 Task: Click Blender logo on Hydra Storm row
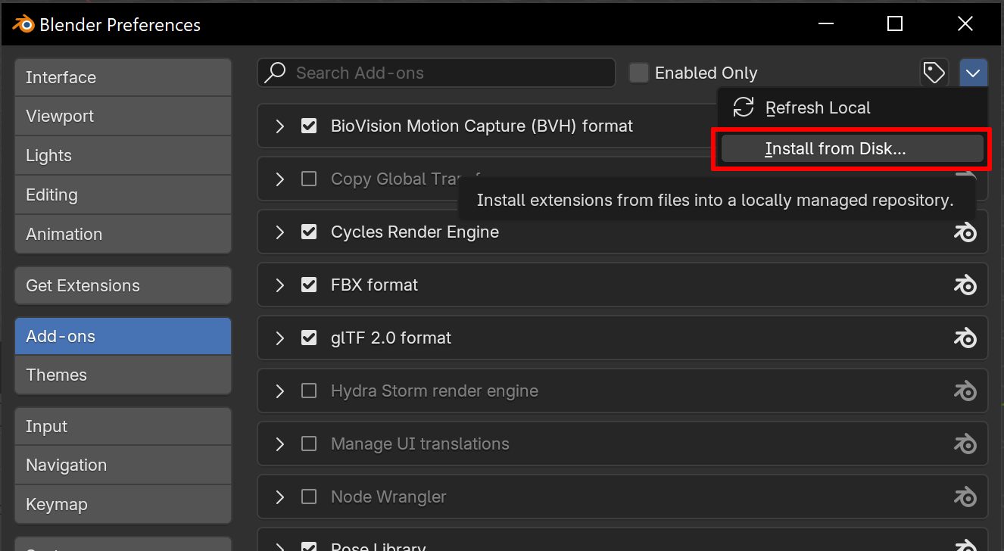(x=965, y=391)
